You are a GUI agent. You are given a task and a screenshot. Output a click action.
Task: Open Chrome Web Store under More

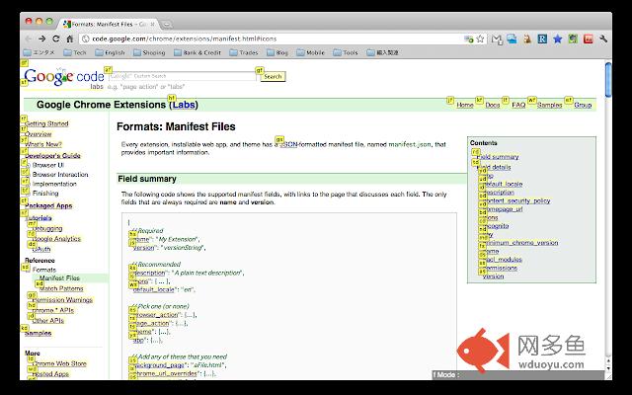(59, 363)
